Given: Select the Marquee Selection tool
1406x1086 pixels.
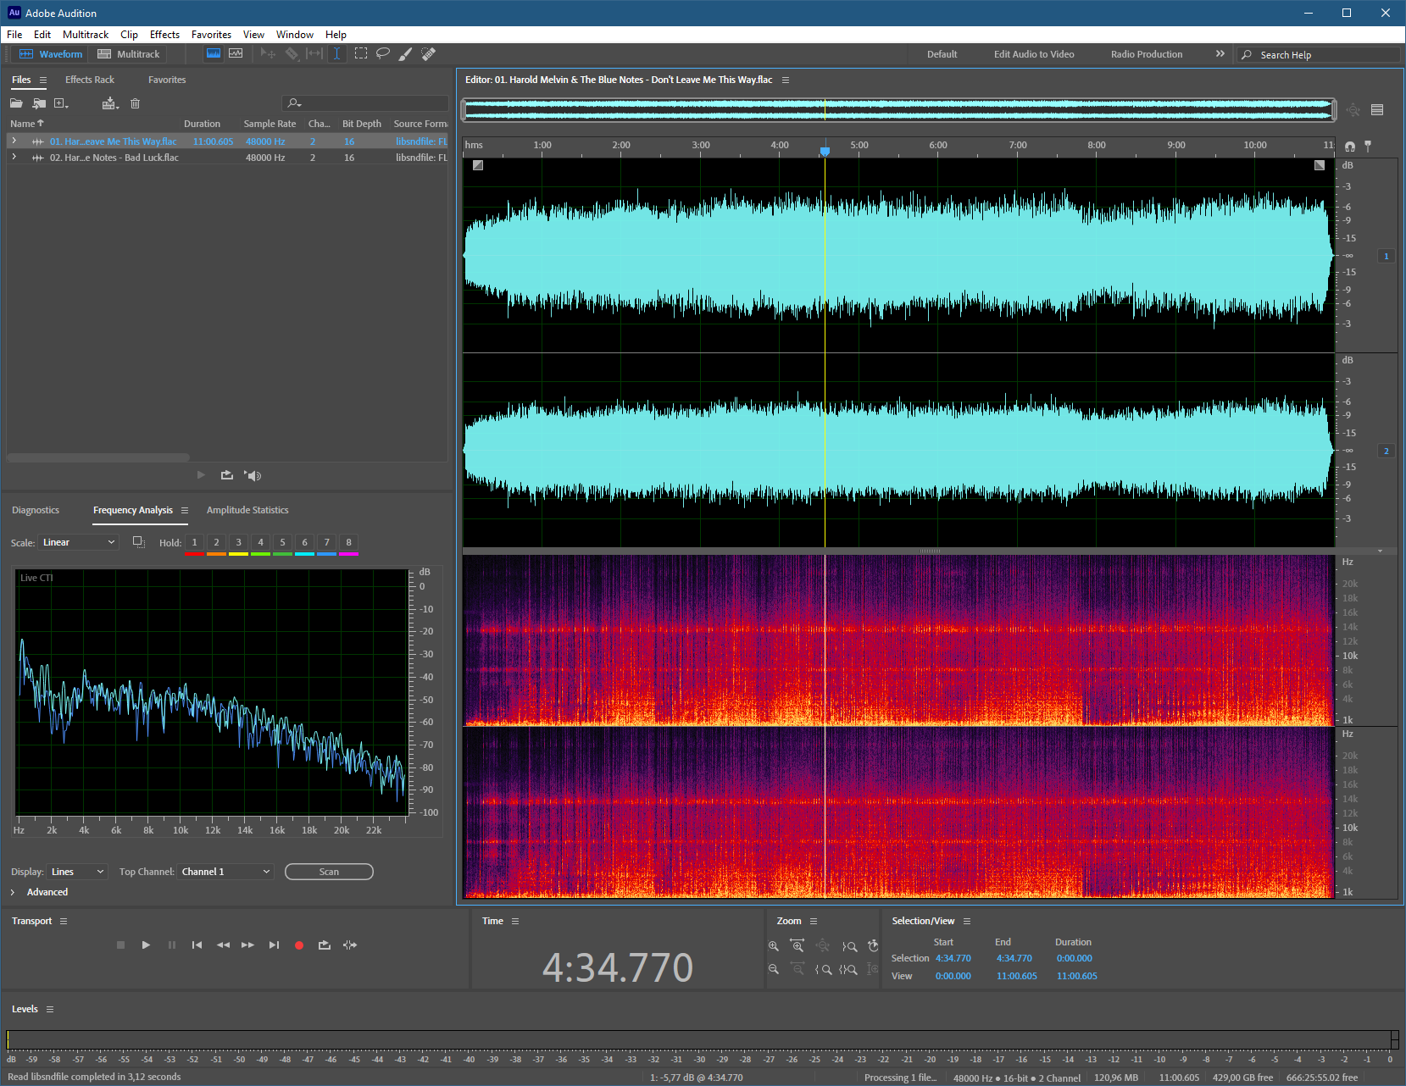Looking at the screenshot, I should pos(361,53).
